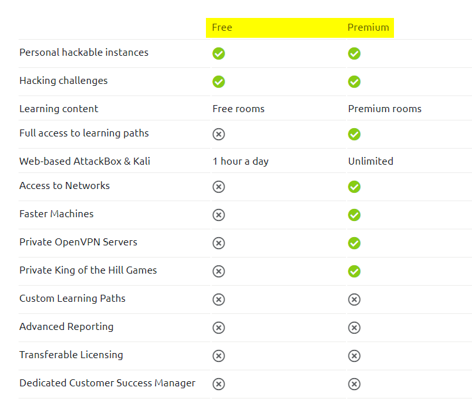Viewport: 472px width, 403px height.
Task: Click Premium checkmark for Private OpenVPN Servers
Action: pos(354,243)
